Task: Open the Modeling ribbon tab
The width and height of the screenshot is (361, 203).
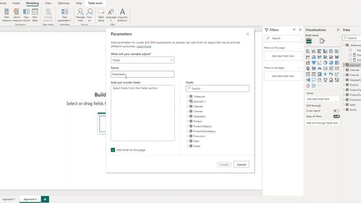Action: click(33, 3)
